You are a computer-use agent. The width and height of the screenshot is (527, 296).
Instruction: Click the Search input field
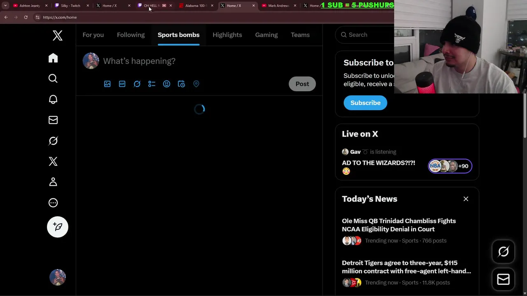click(365, 35)
